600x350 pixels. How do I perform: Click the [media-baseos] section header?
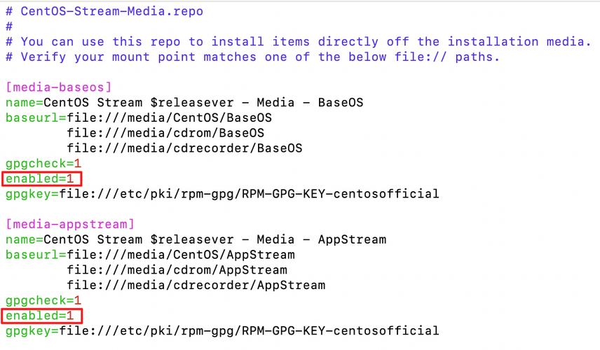point(59,87)
